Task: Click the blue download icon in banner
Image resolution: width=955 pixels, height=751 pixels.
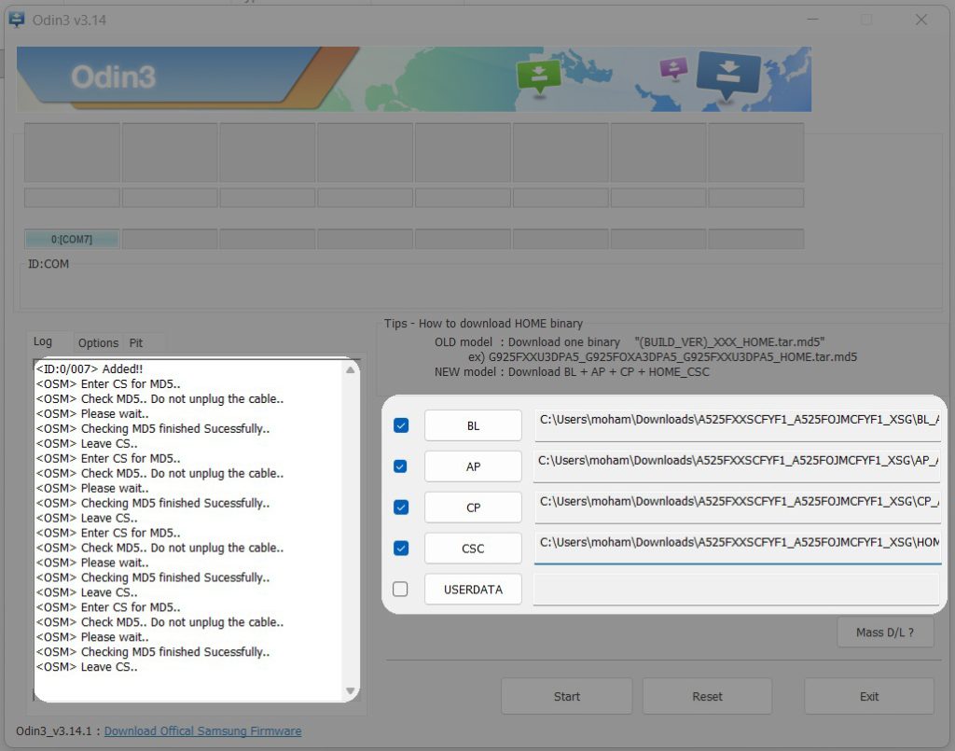Action: click(728, 75)
